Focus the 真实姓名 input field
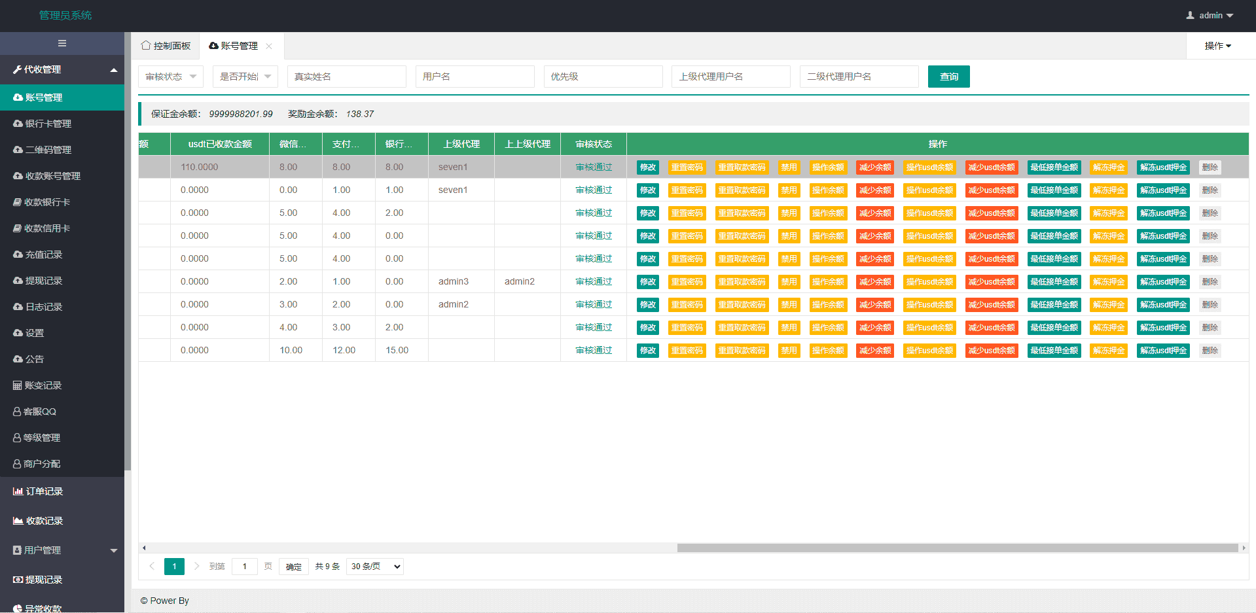Screen dimensions: 1256x613 point(346,77)
